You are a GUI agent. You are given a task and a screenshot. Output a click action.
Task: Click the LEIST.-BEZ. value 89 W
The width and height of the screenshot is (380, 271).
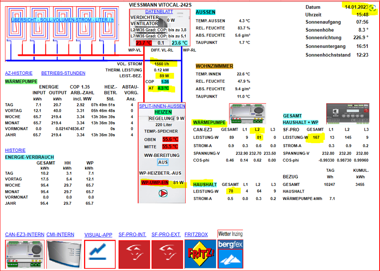(x=164, y=76)
